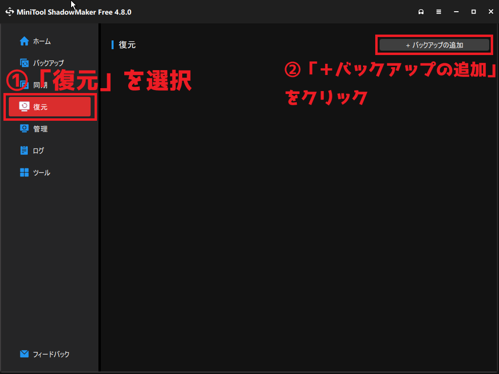
Task: Select ログ in the sidebar
Action: tap(38, 150)
